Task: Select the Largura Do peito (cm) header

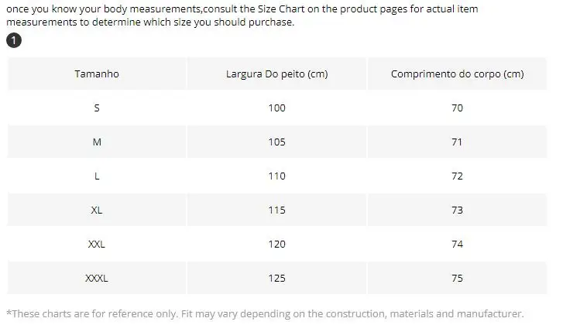Action: click(x=276, y=74)
